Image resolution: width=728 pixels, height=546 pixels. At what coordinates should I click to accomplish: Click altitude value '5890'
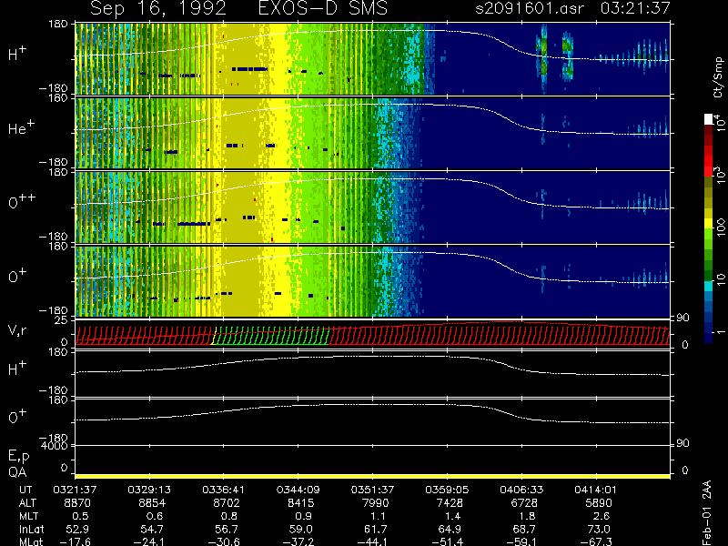(598, 503)
